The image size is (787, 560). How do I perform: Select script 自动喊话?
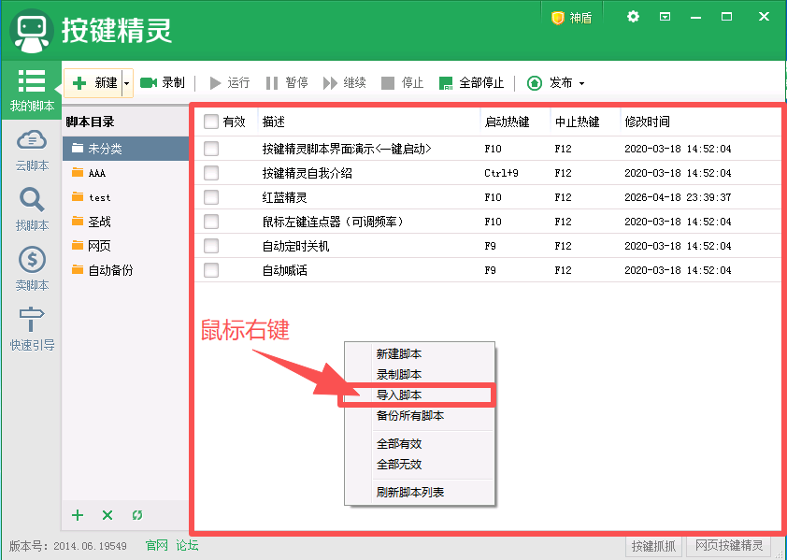tap(284, 270)
